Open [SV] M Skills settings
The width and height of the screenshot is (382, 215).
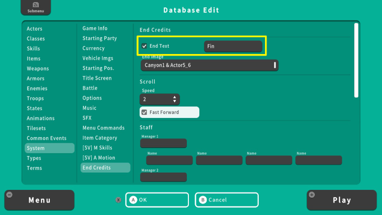[97, 148]
